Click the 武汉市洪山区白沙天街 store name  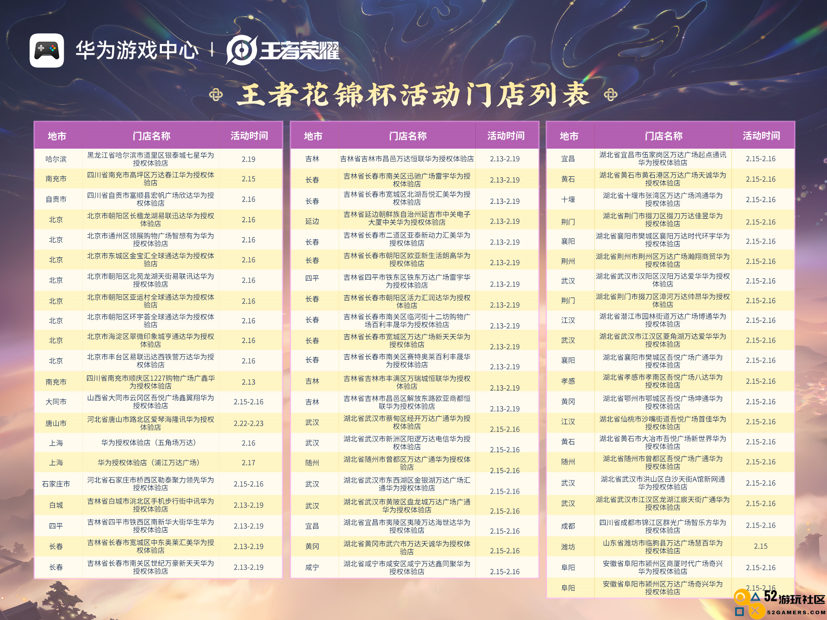(663, 483)
